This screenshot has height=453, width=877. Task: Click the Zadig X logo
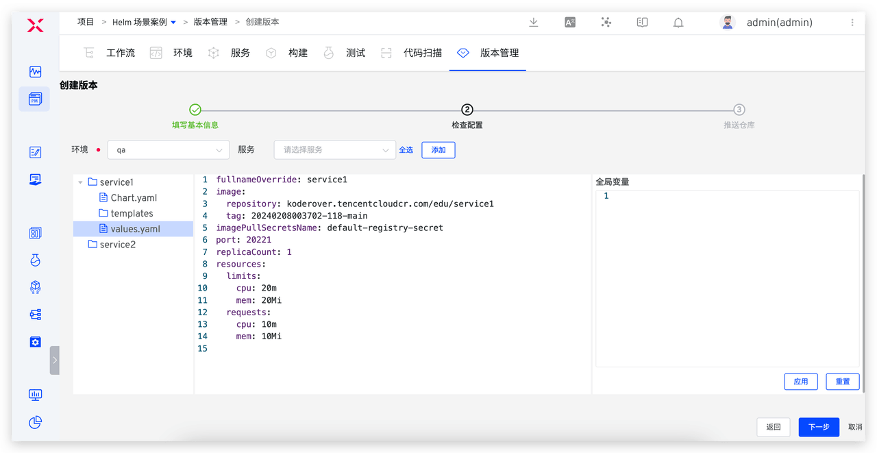pos(35,26)
